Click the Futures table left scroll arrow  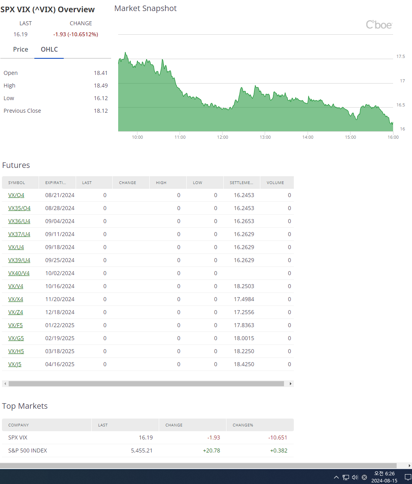point(5,383)
